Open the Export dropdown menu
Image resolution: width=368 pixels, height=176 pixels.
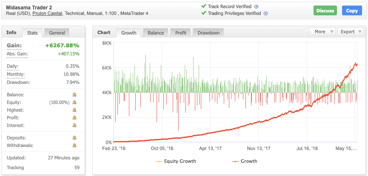[x=350, y=32]
